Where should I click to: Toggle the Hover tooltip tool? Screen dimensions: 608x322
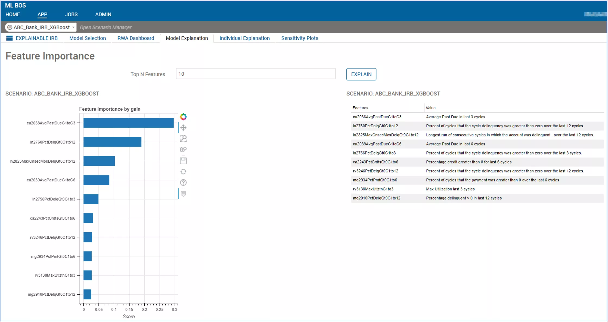click(183, 194)
